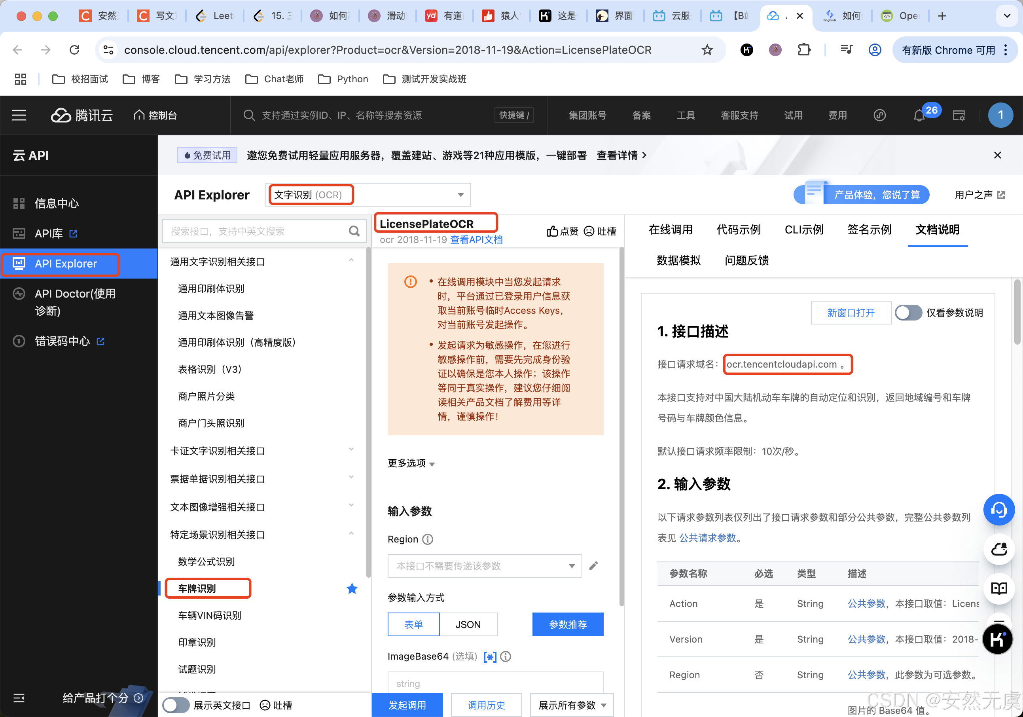Click the documentation panel vertical scrollbar

click(1017, 312)
